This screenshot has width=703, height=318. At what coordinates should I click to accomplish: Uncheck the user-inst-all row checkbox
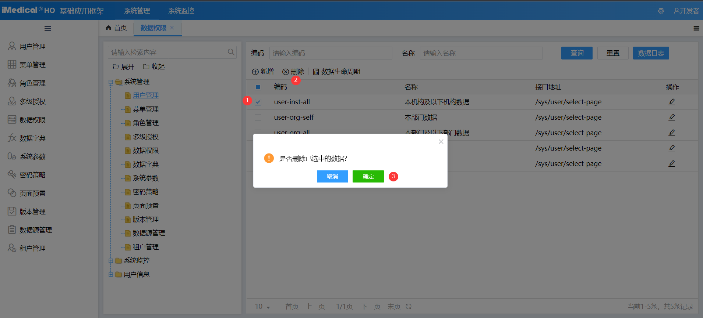coord(258,102)
